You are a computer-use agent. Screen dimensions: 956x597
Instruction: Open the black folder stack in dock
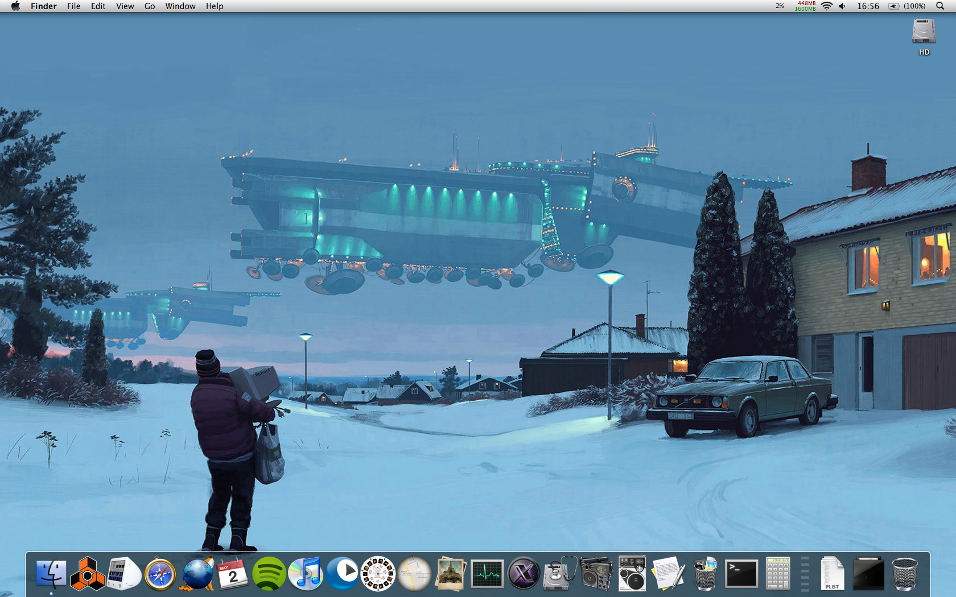[x=868, y=574]
